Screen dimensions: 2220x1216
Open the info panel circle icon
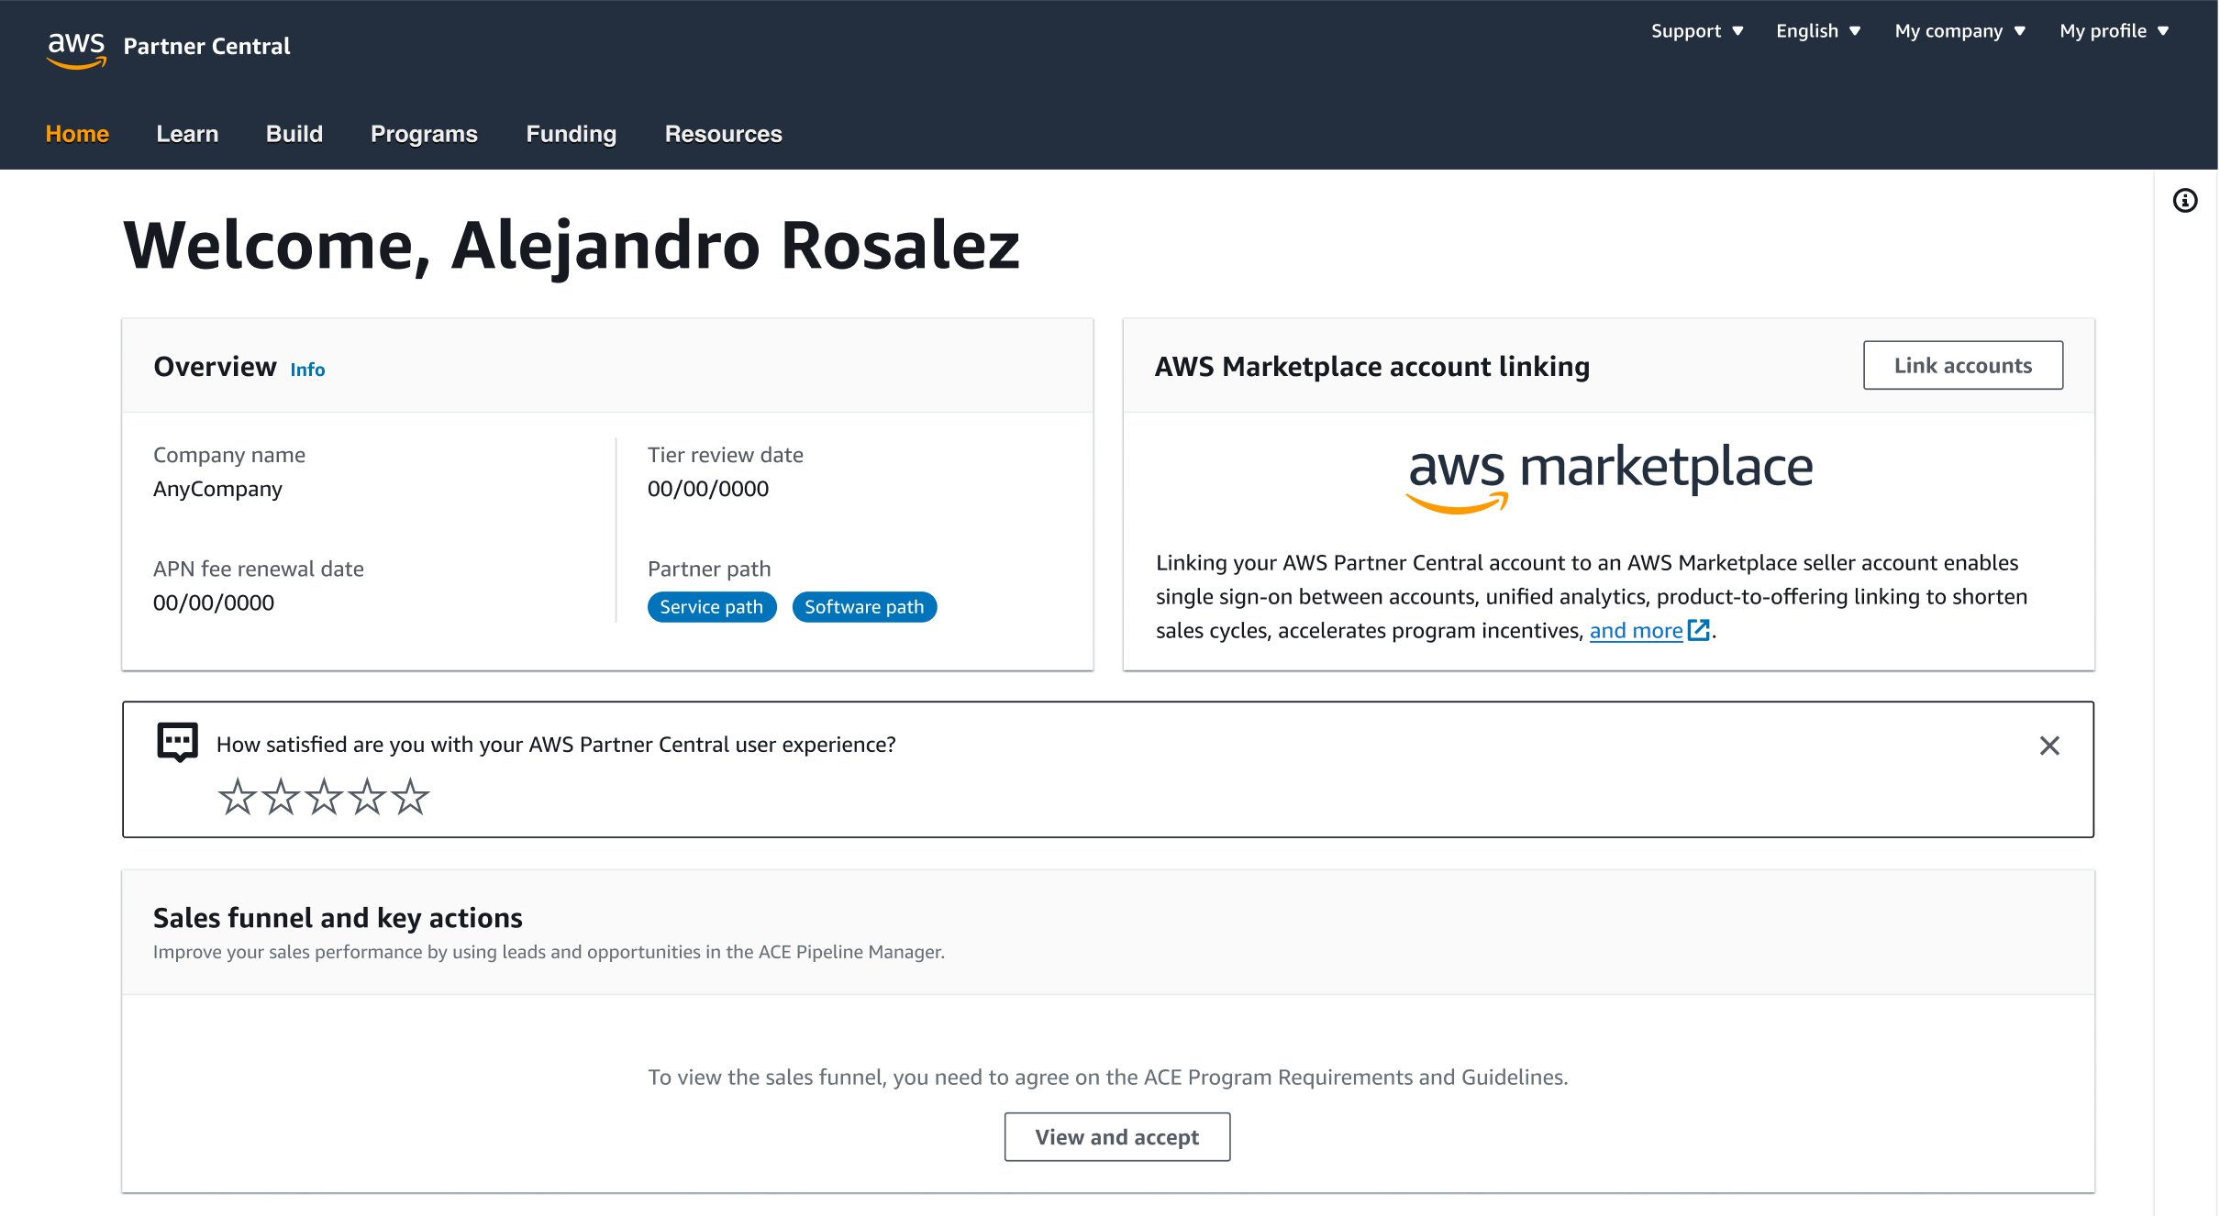click(x=2184, y=201)
